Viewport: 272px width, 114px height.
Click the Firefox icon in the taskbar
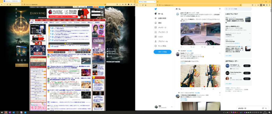(6, 112)
